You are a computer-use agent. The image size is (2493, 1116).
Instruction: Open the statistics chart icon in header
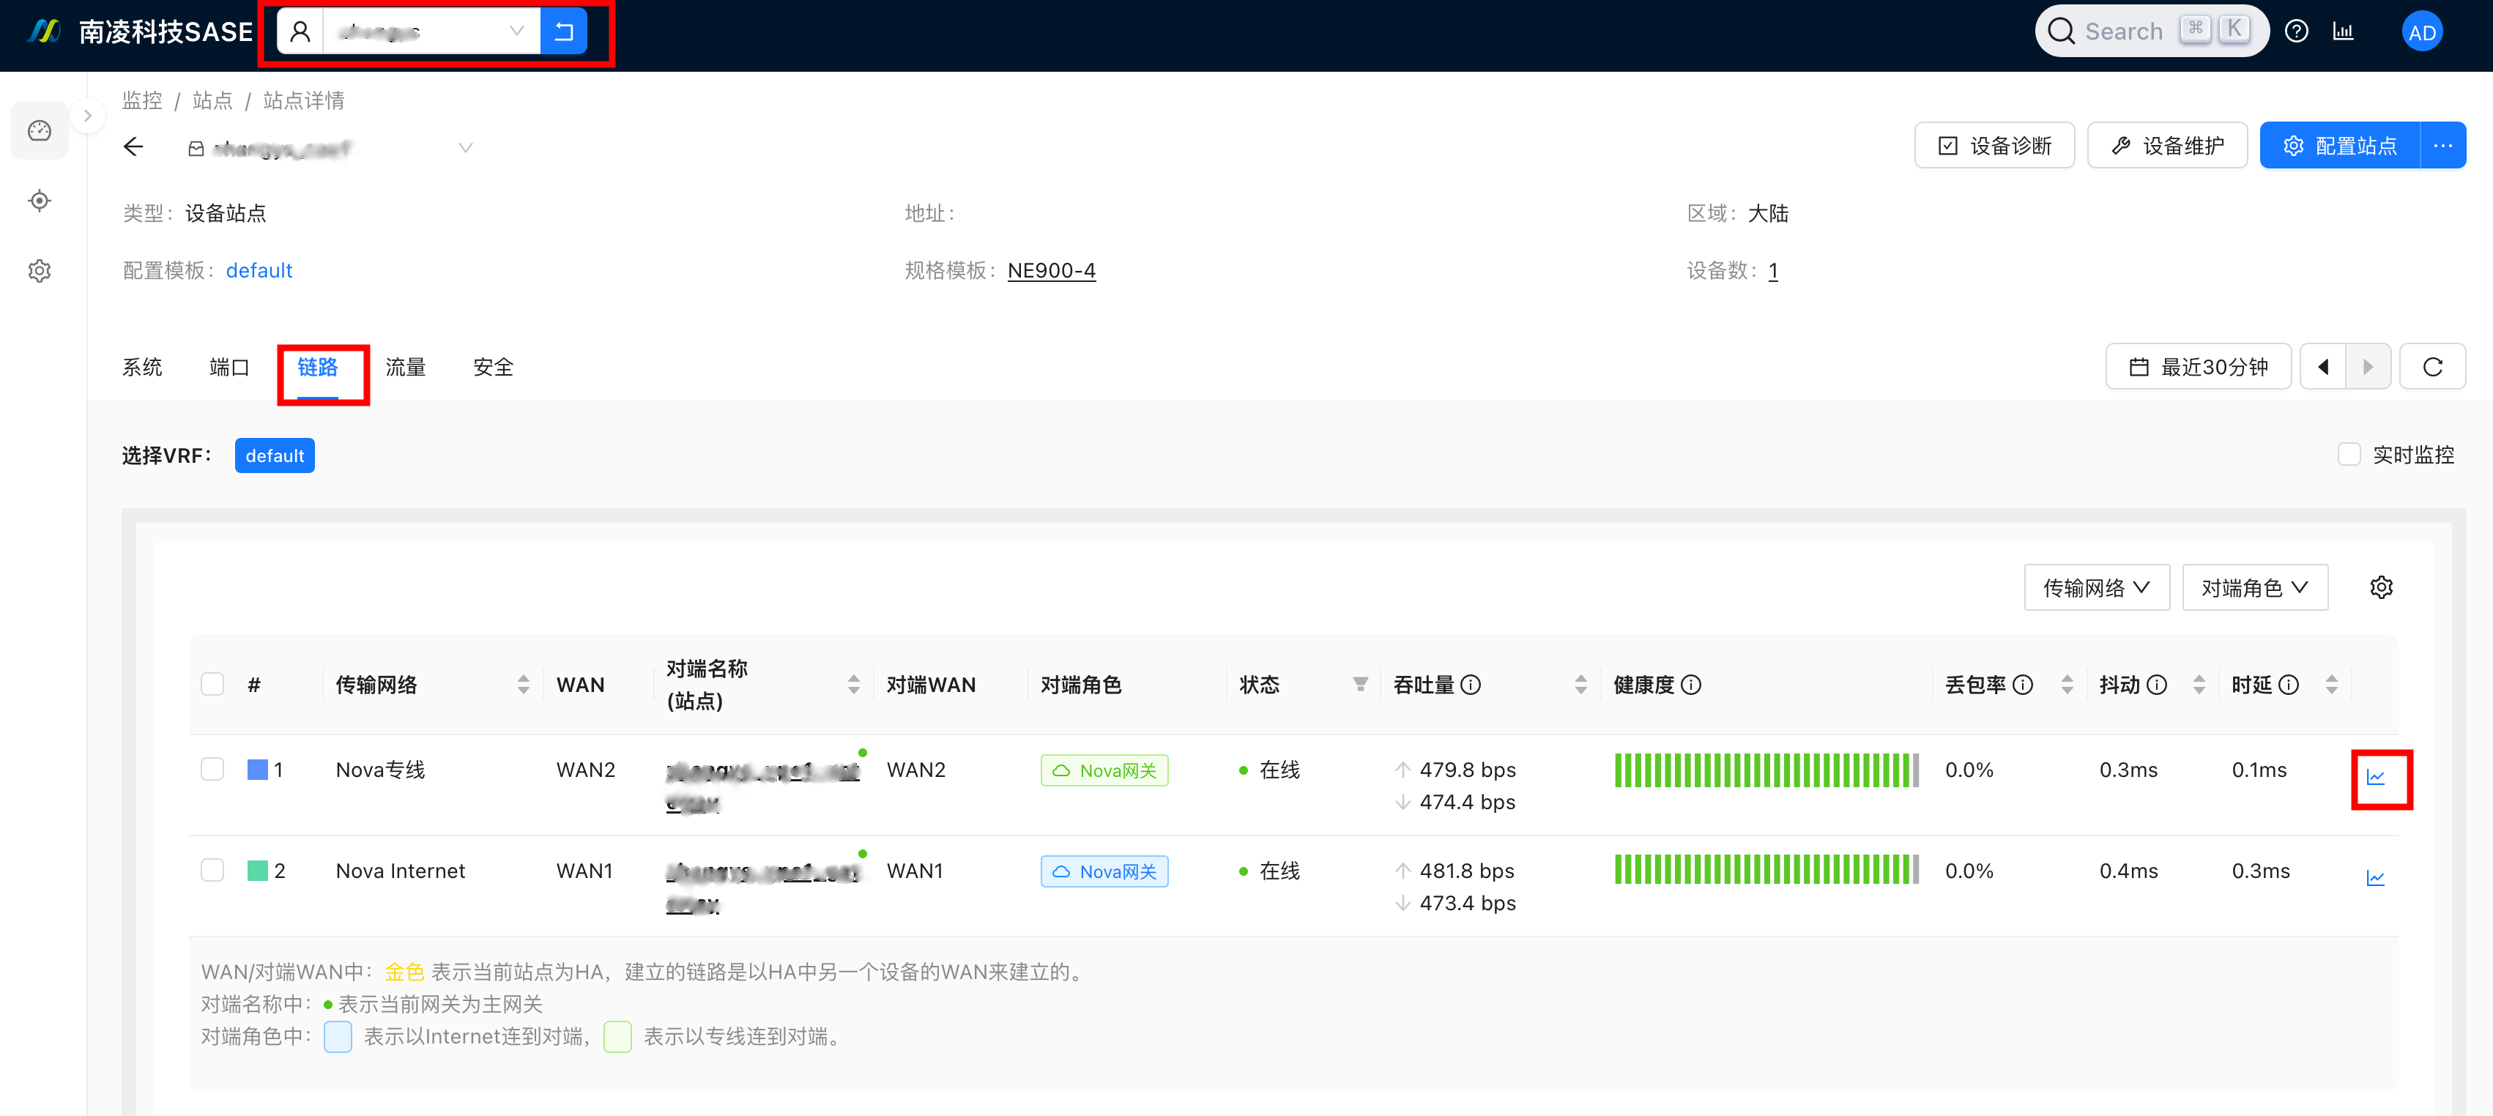point(2343,32)
